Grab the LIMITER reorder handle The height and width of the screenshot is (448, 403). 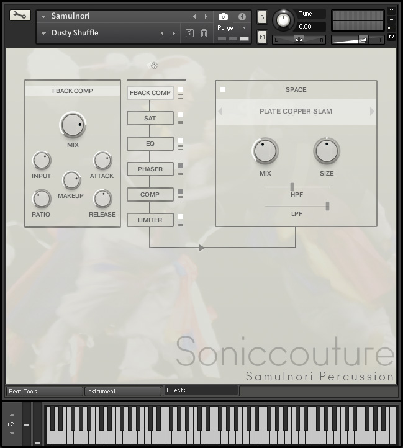(x=181, y=224)
